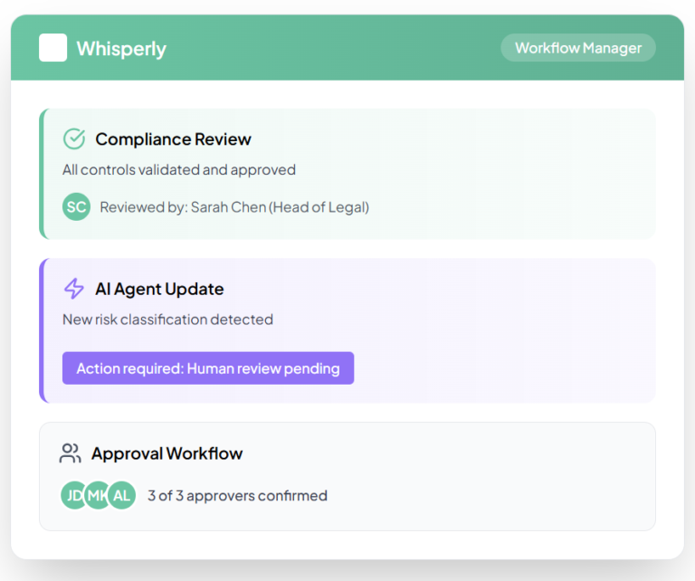Viewport: 695px width, 581px height.
Task: Click the Approval Workflow people icon
Action: [70, 453]
